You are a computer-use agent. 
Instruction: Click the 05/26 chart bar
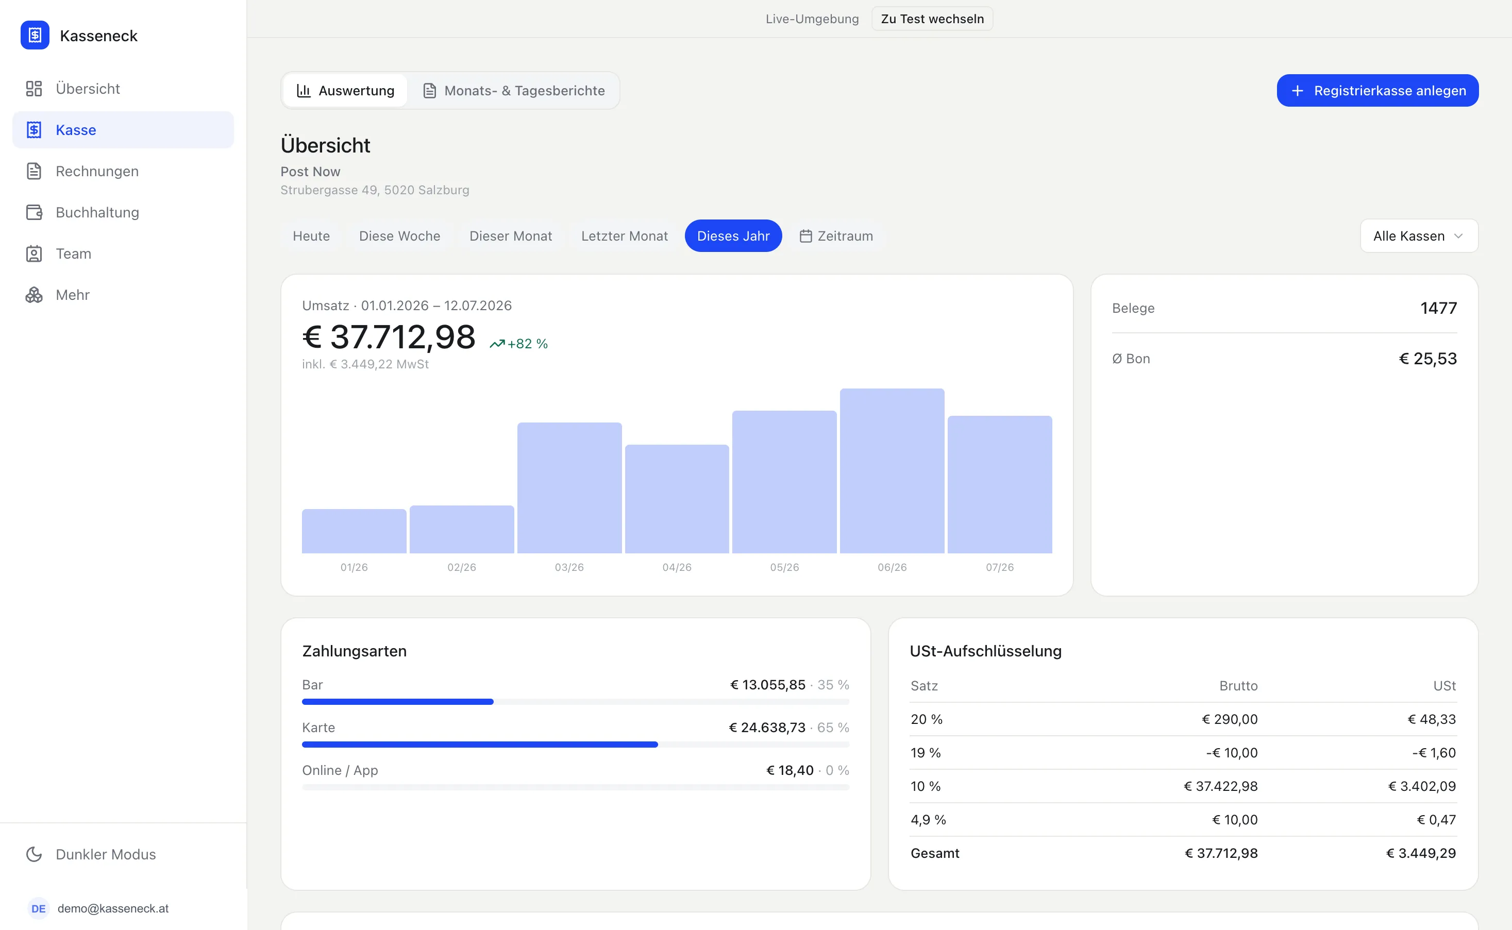784,482
